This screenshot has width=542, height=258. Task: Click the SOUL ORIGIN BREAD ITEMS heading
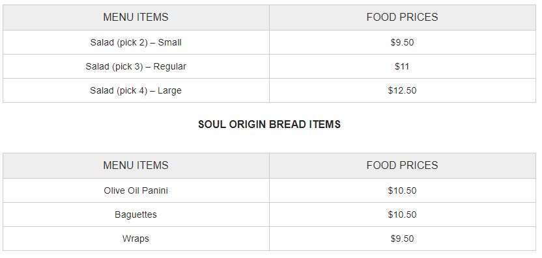pos(269,125)
